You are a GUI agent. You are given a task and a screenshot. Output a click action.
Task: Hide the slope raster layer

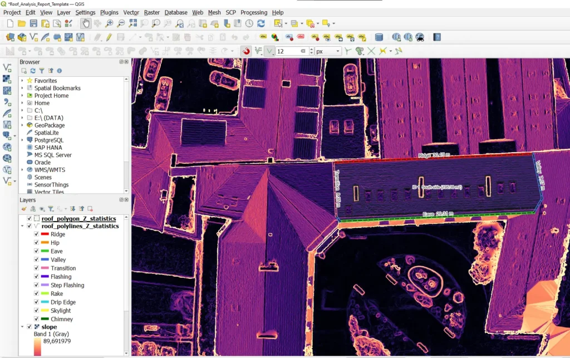[29, 327]
